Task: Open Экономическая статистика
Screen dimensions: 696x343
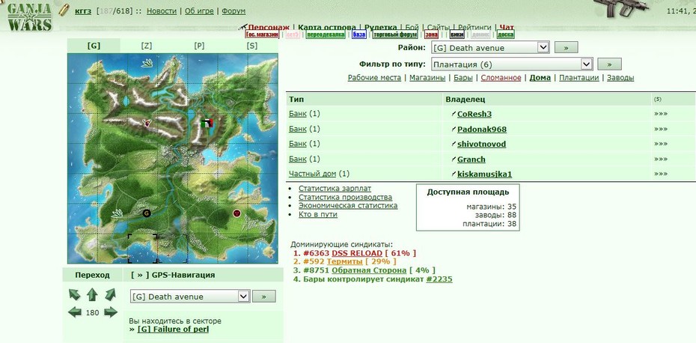Action: pos(348,206)
